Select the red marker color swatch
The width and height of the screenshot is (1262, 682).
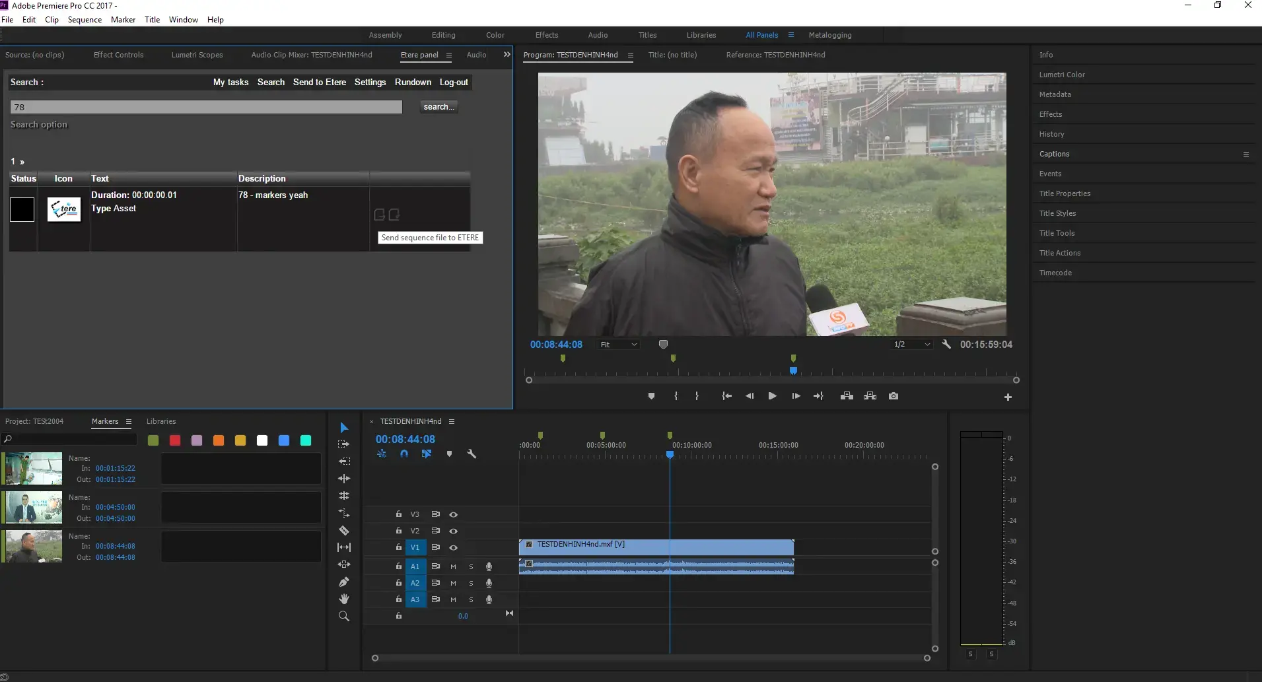[175, 440]
